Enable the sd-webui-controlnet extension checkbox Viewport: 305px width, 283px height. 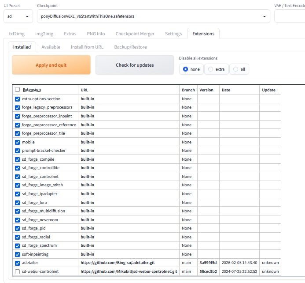tap(17, 272)
